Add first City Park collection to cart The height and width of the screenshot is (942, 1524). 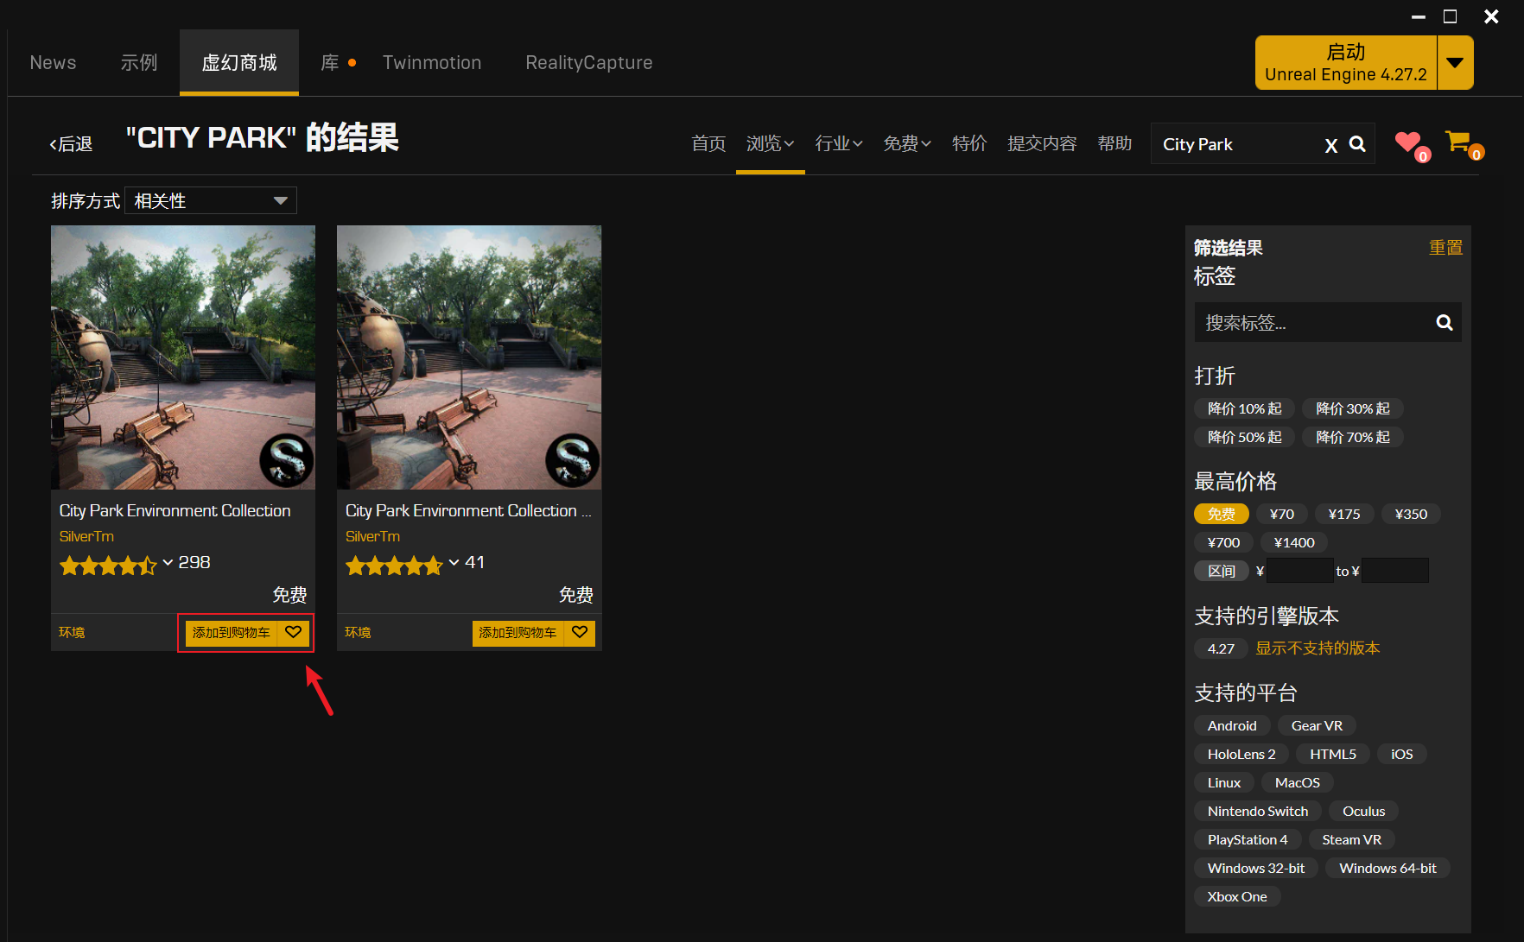coord(232,632)
